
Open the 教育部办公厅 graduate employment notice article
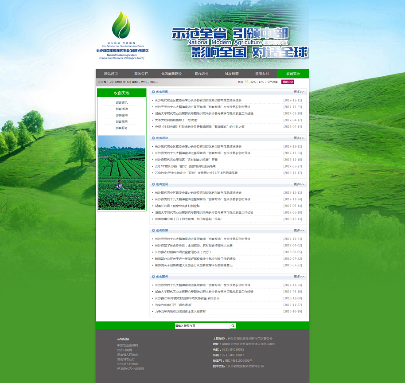tap(195, 259)
